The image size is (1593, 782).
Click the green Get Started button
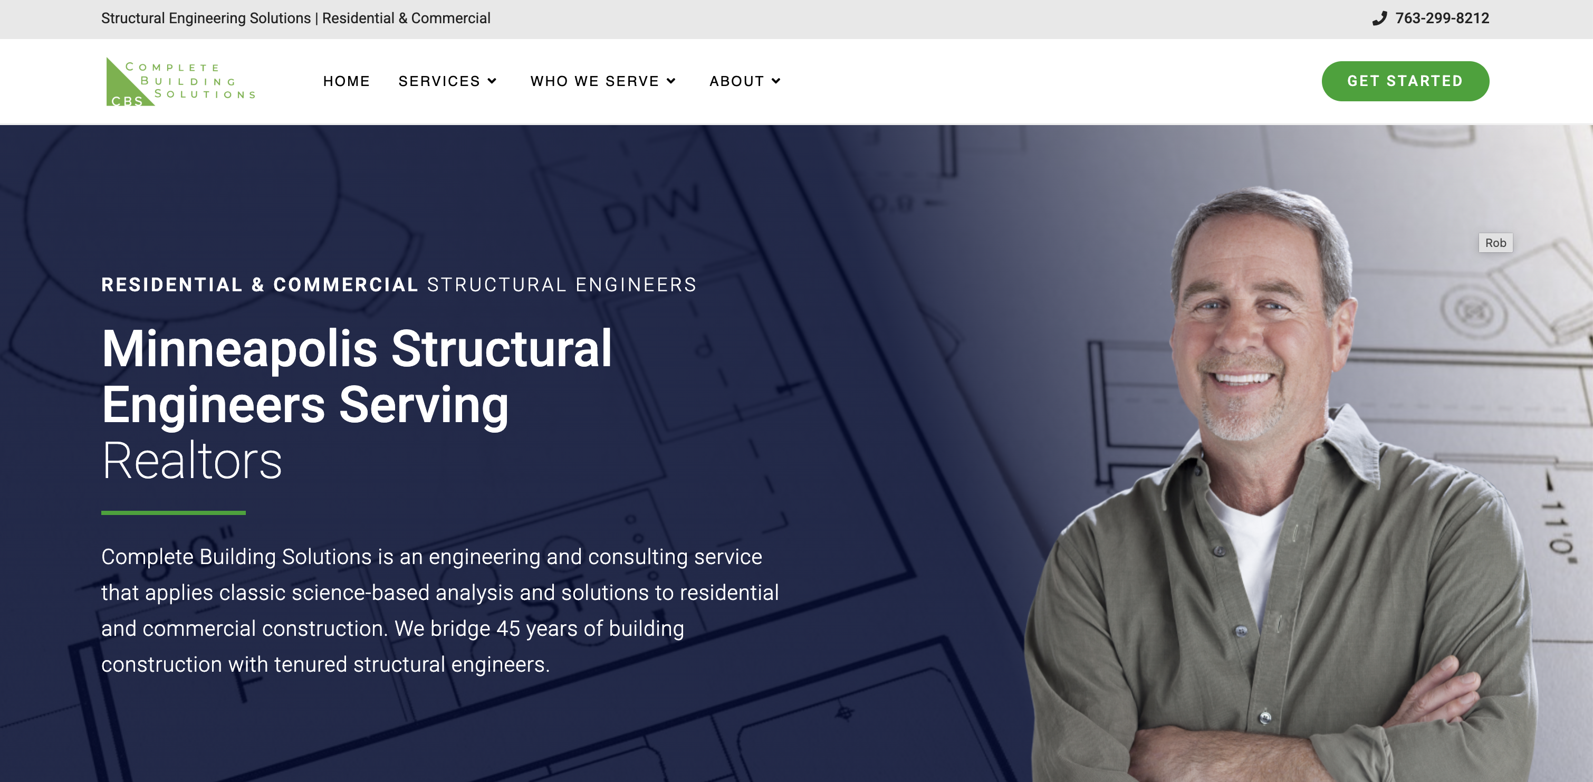[1405, 81]
